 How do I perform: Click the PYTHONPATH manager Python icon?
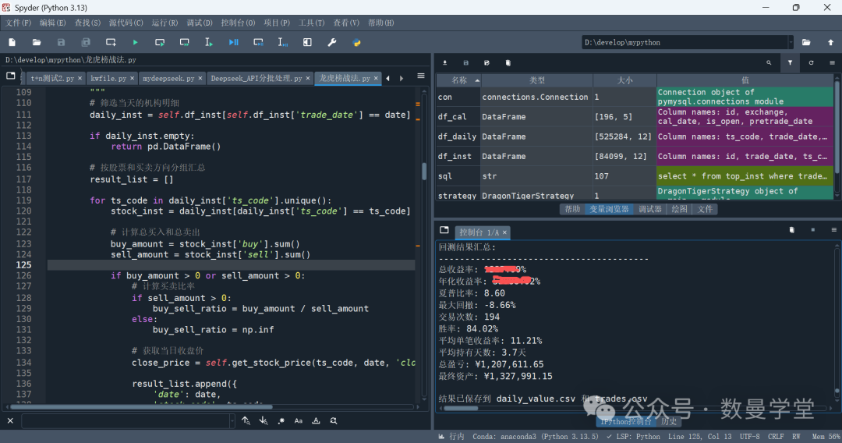(x=356, y=42)
